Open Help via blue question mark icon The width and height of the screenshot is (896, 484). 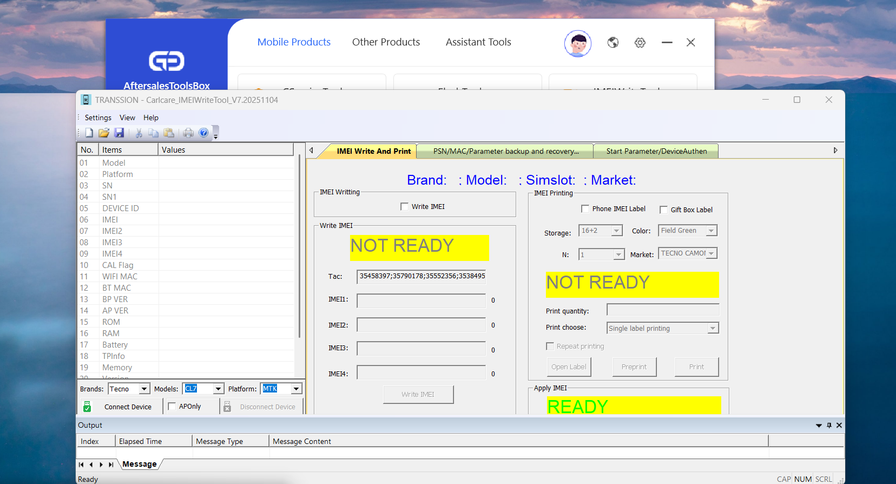pyautogui.click(x=203, y=133)
